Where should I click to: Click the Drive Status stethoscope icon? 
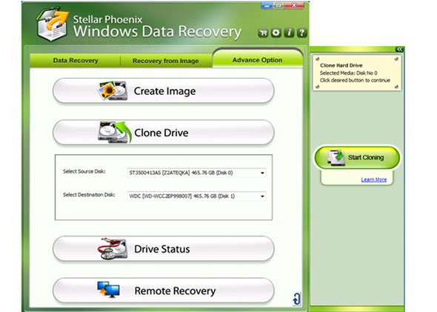coord(113,249)
